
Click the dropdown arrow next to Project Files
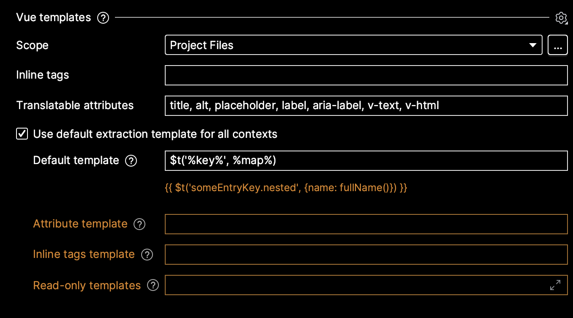pos(532,45)
